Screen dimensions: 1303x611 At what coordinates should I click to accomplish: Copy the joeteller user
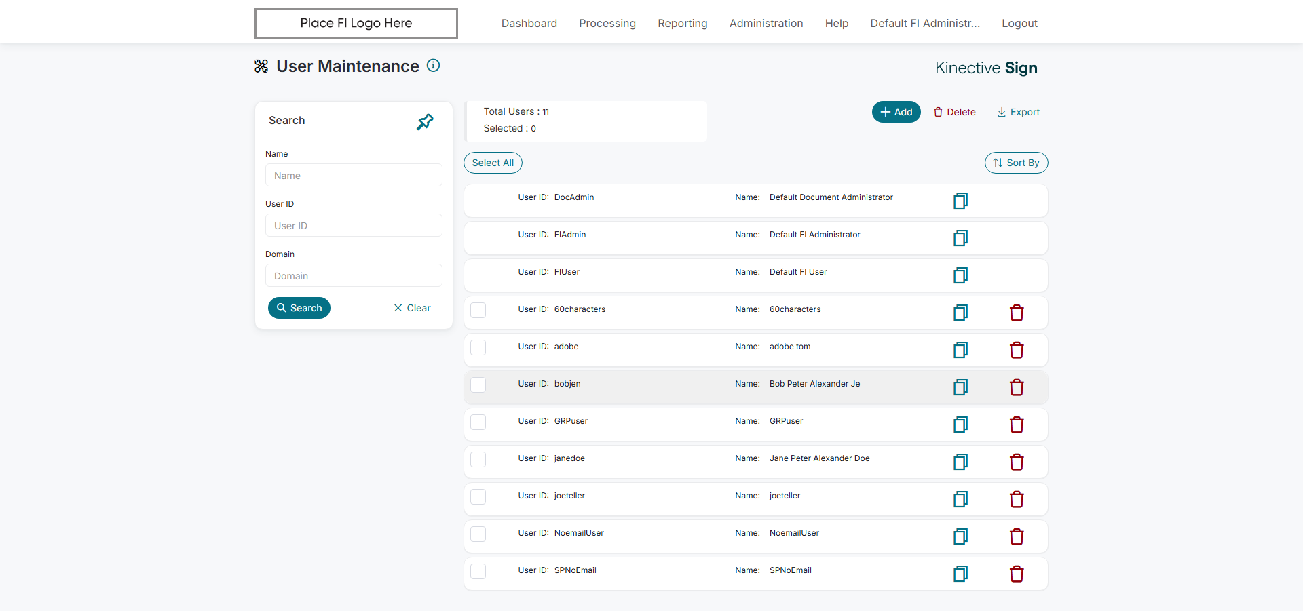coord(960,499)
